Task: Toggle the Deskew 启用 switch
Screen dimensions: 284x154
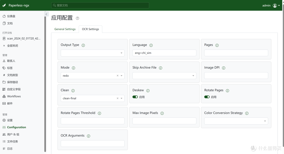Action: [x=135, y=97]
